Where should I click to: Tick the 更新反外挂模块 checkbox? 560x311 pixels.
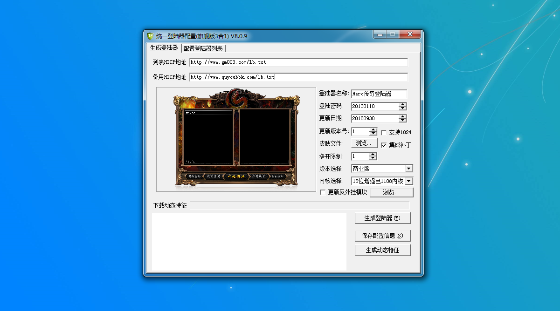pyautogui.click(x=323, y=192)
